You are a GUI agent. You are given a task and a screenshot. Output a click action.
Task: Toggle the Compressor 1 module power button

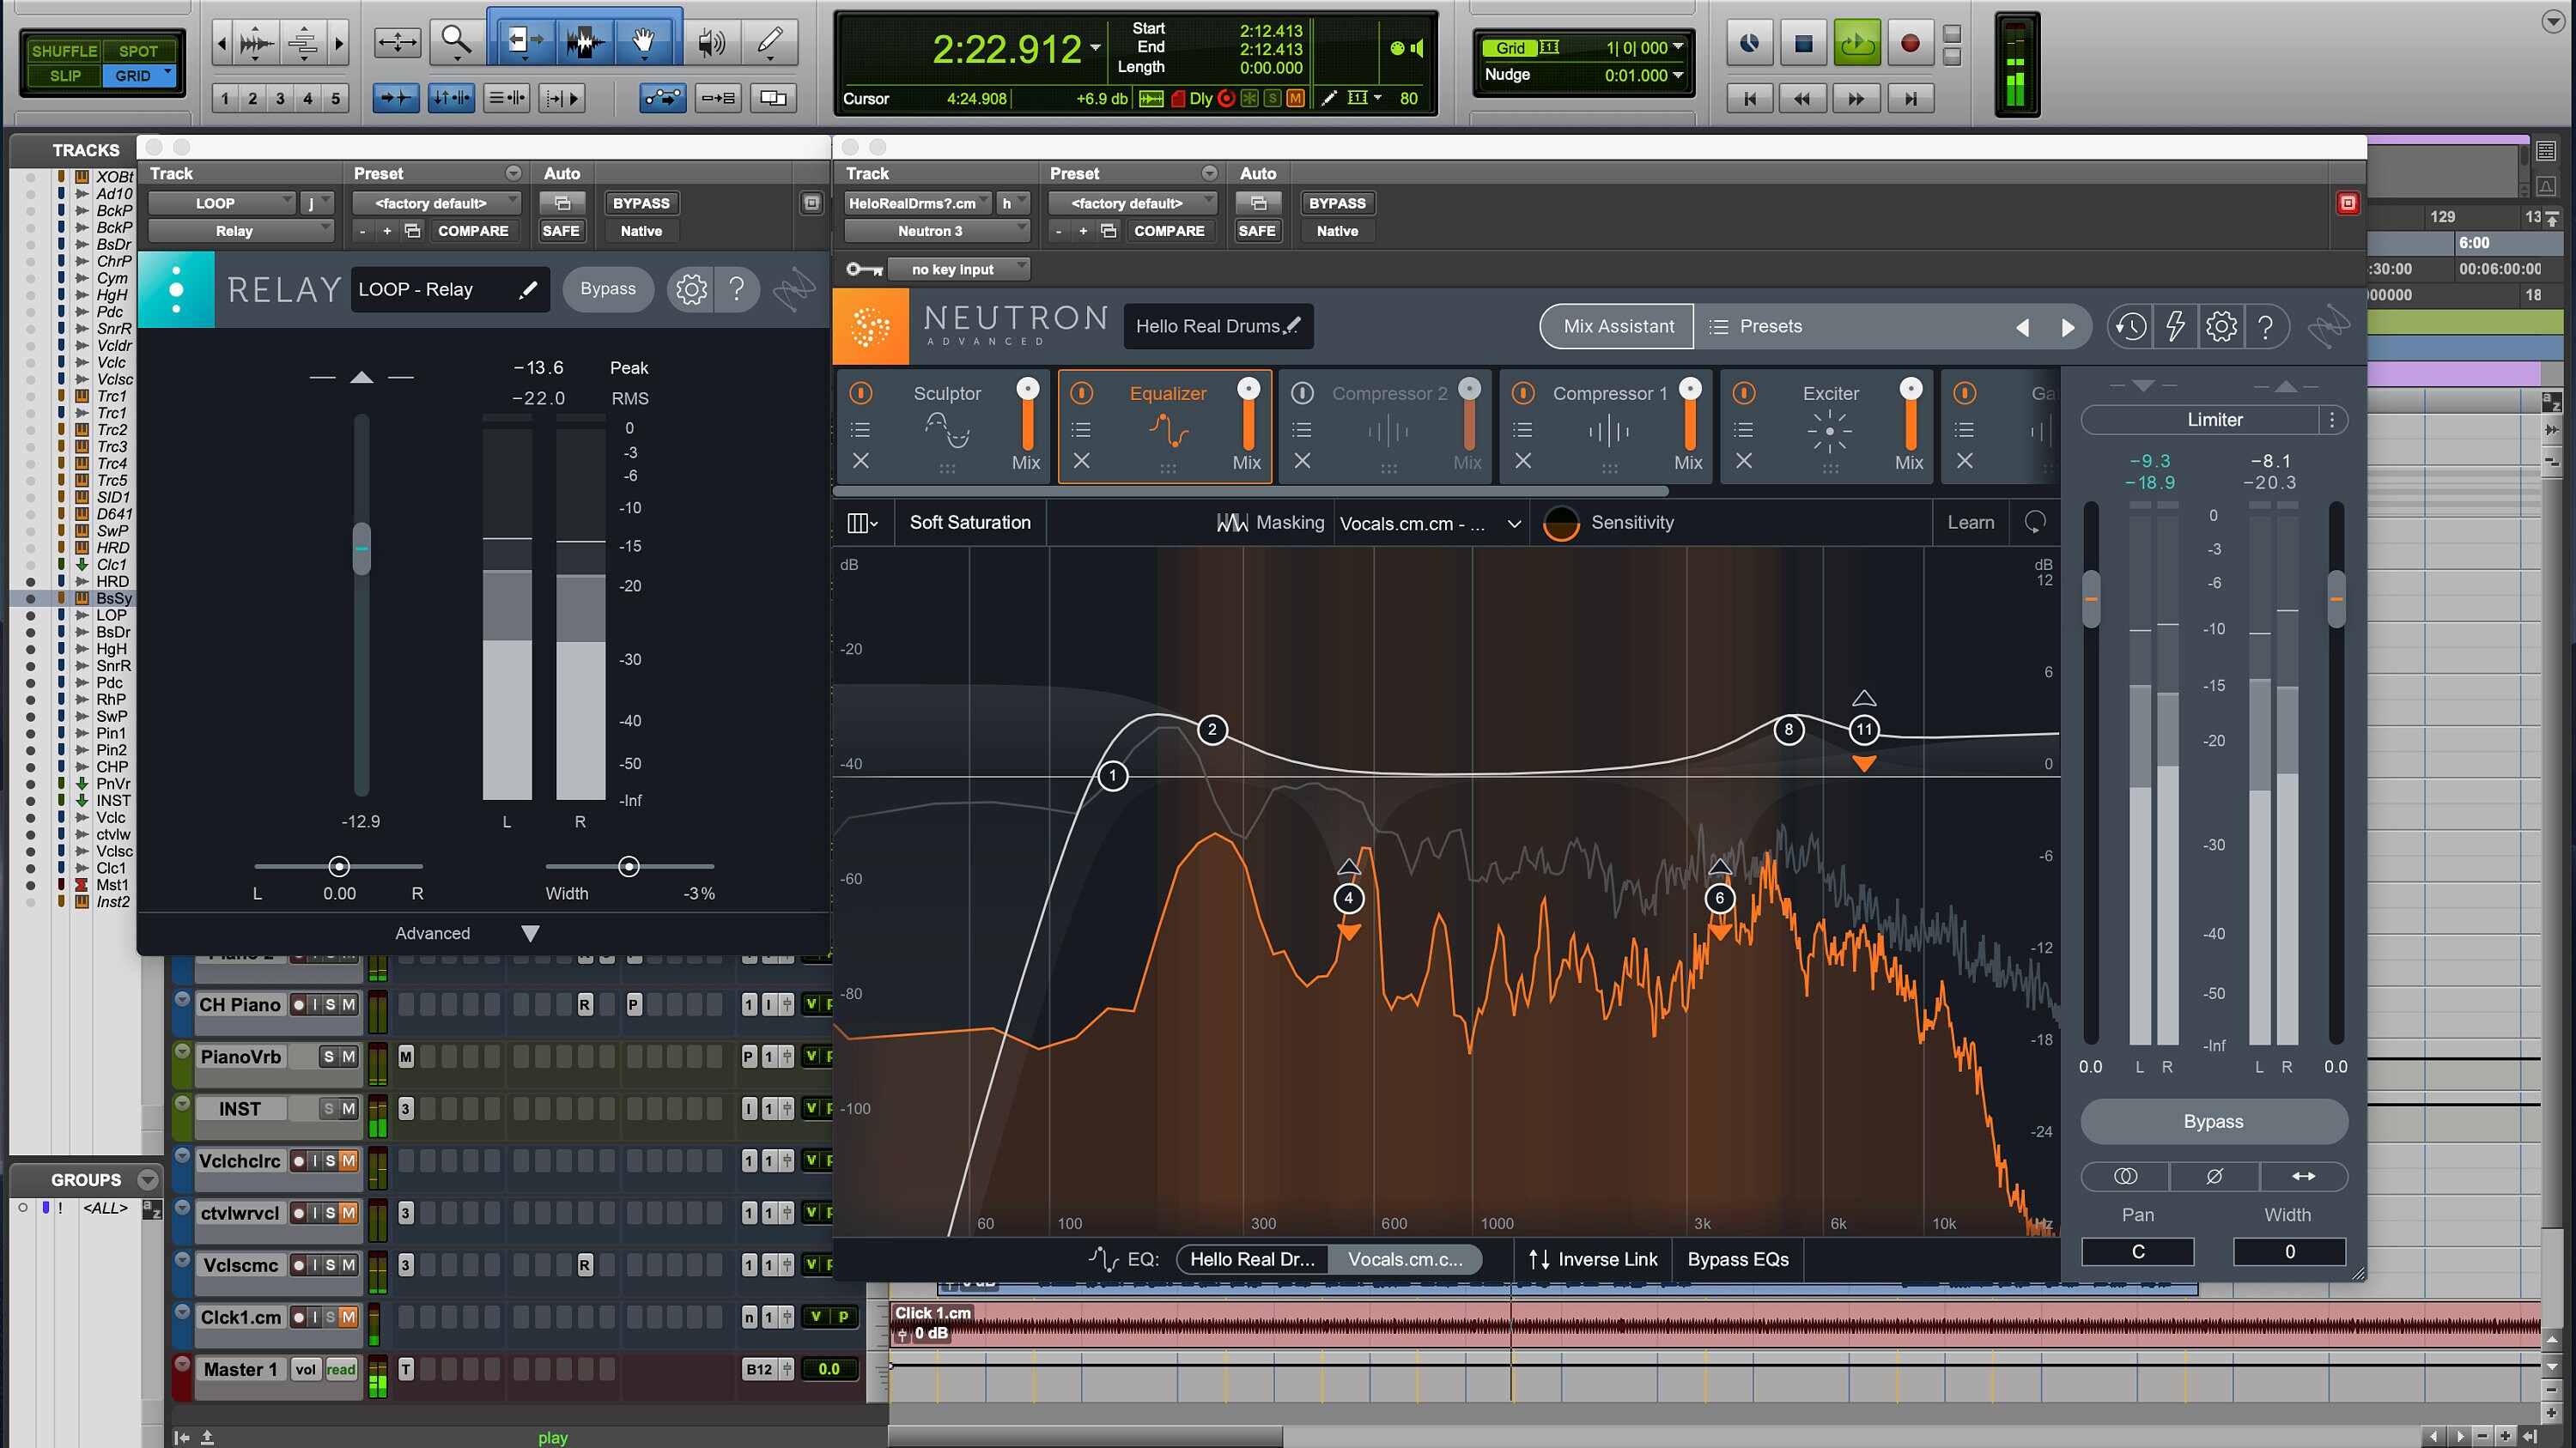tap(1523, 393)
